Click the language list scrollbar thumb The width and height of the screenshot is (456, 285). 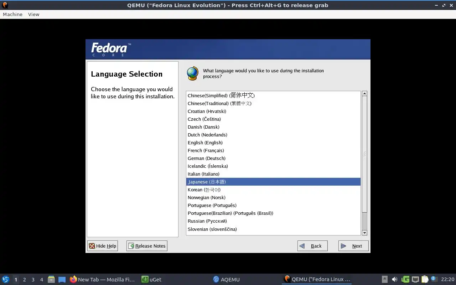coord(364,154)
